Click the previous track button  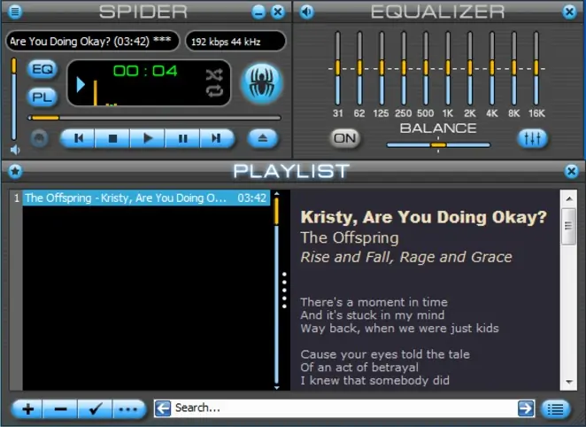pyautogui.click(x=78, y=139)
